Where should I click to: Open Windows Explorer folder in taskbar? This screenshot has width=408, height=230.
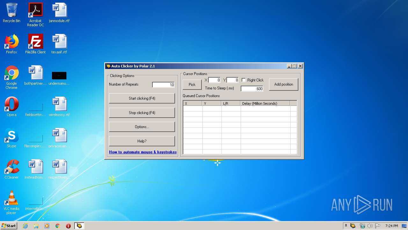pyautogui.click(x=36, y=226)
